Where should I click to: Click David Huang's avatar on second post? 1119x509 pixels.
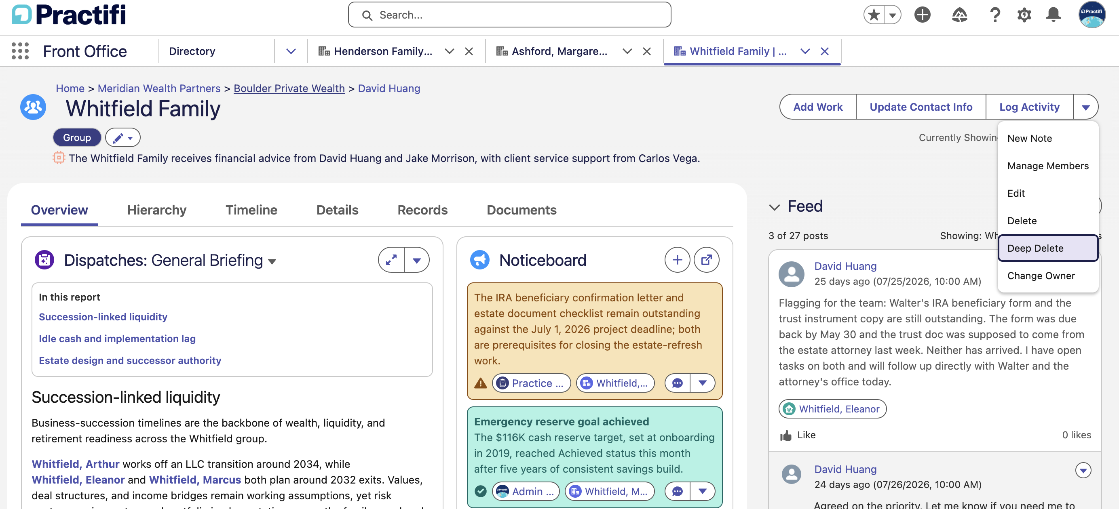tap(791, 474)
